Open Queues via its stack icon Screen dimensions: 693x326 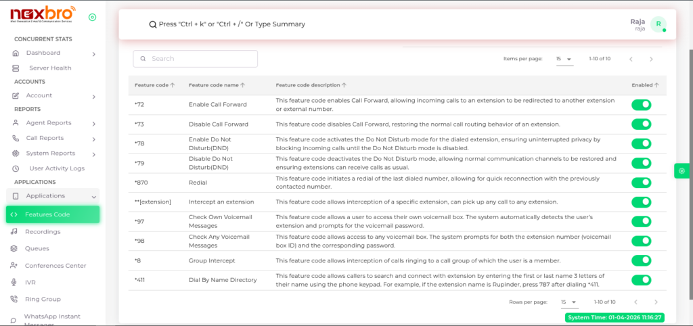coord(15,248)
